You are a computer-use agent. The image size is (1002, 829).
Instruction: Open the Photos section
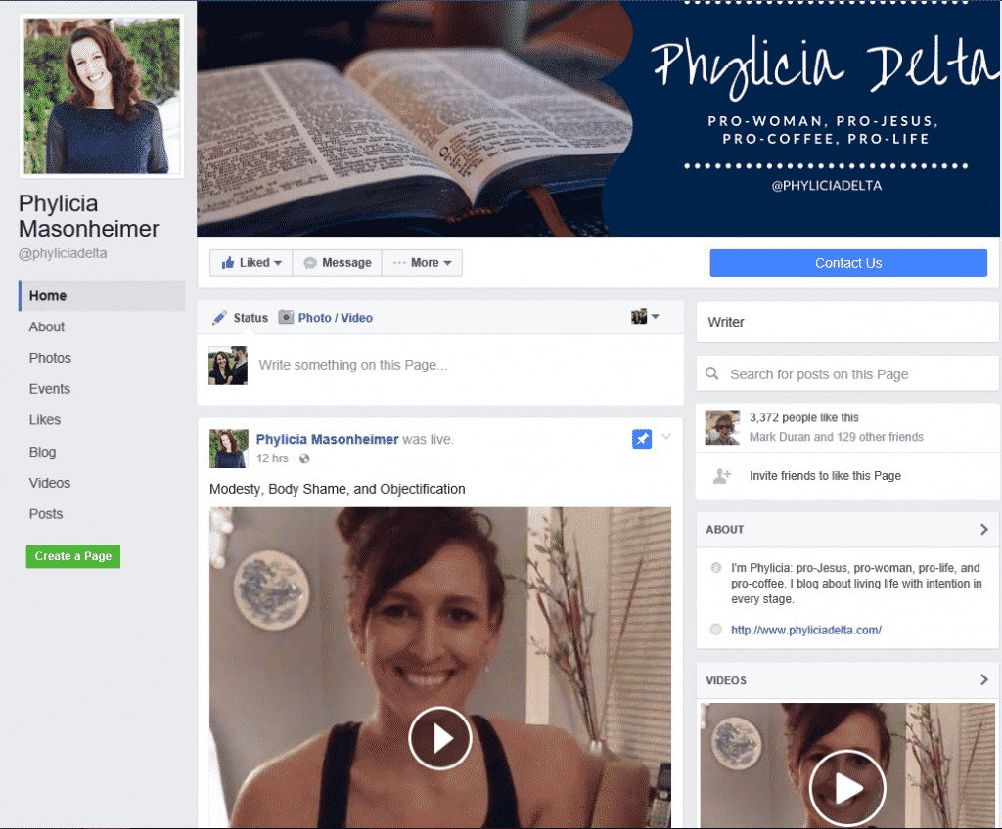50,358
